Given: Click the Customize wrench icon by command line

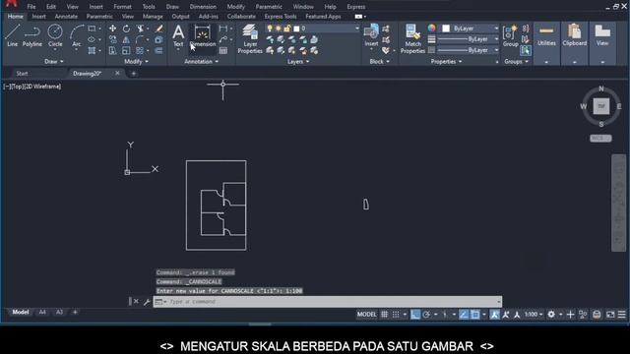Looking at the screenshot, I should coord(147,302).
